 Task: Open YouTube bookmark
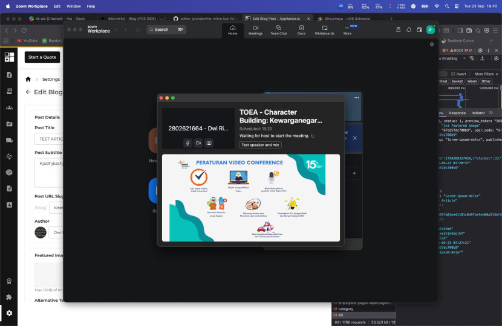[27, 40]
